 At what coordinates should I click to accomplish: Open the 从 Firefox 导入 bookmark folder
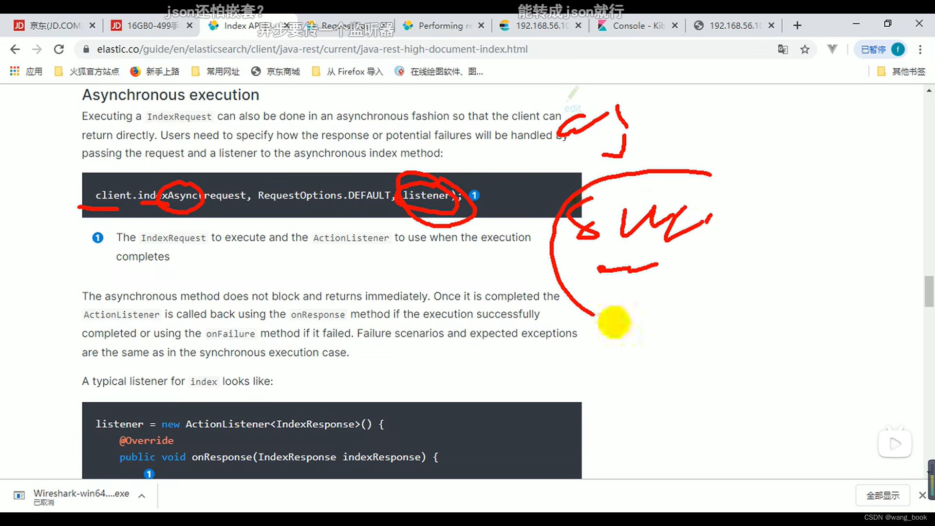point(347,72)
